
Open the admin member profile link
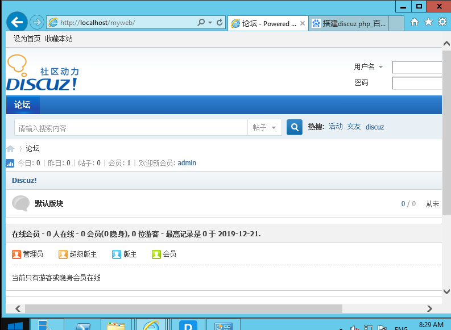pos(187,163)
